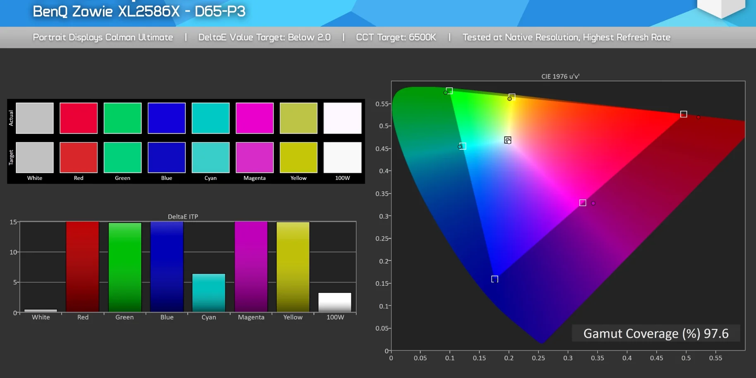The width and height of the screenshot is (756, 378).
Task: Click the "BenQ Zowie XL2586X - D65-P3" title
Action: [x=139, y=11]
